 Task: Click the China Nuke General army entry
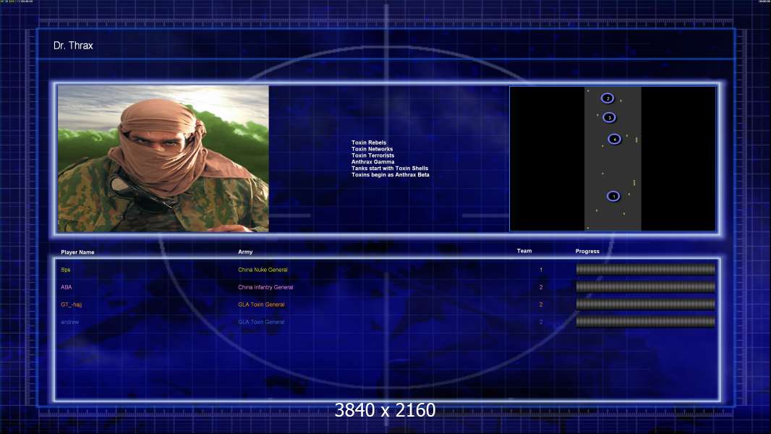click(x=263, y=270)
